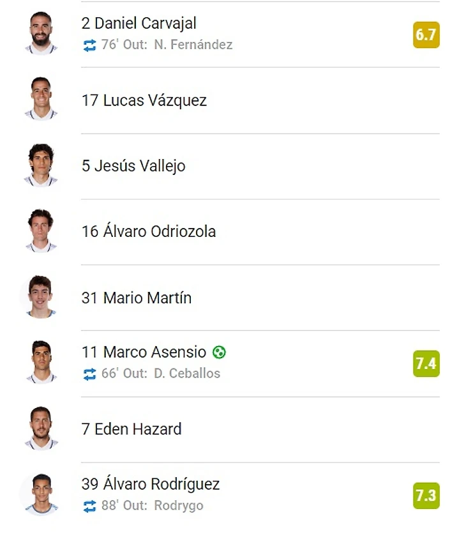The image size is (466, 539).
Task: Click Jesús Vallejo's avatar picture
Action: click(x=41, y=165)
